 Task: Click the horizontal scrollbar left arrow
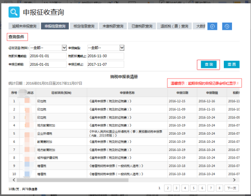pyautogui.click(x=14, y=180)
